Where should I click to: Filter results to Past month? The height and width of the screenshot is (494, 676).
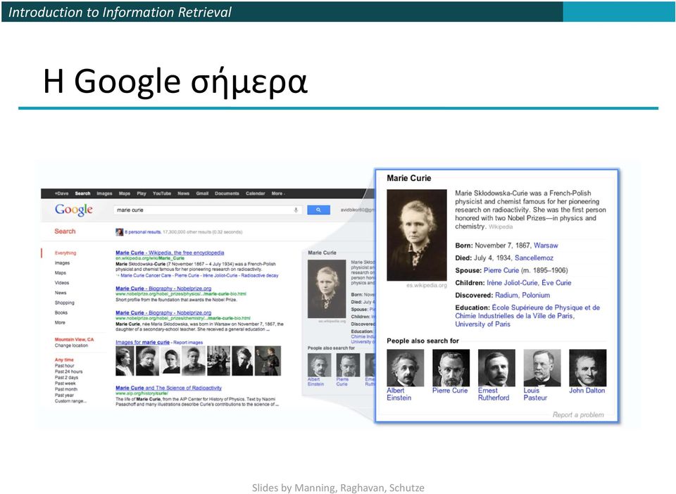(66, 389)
